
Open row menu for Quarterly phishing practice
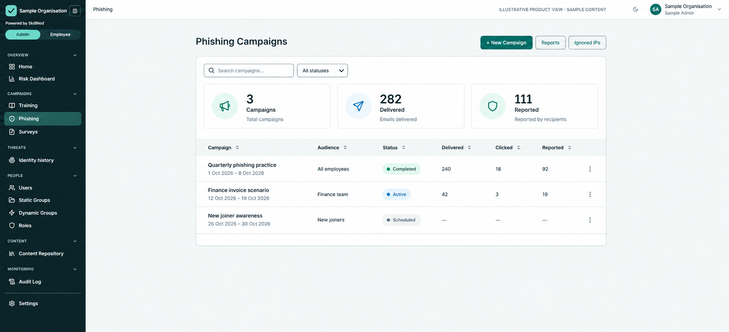tap(590, 169)
